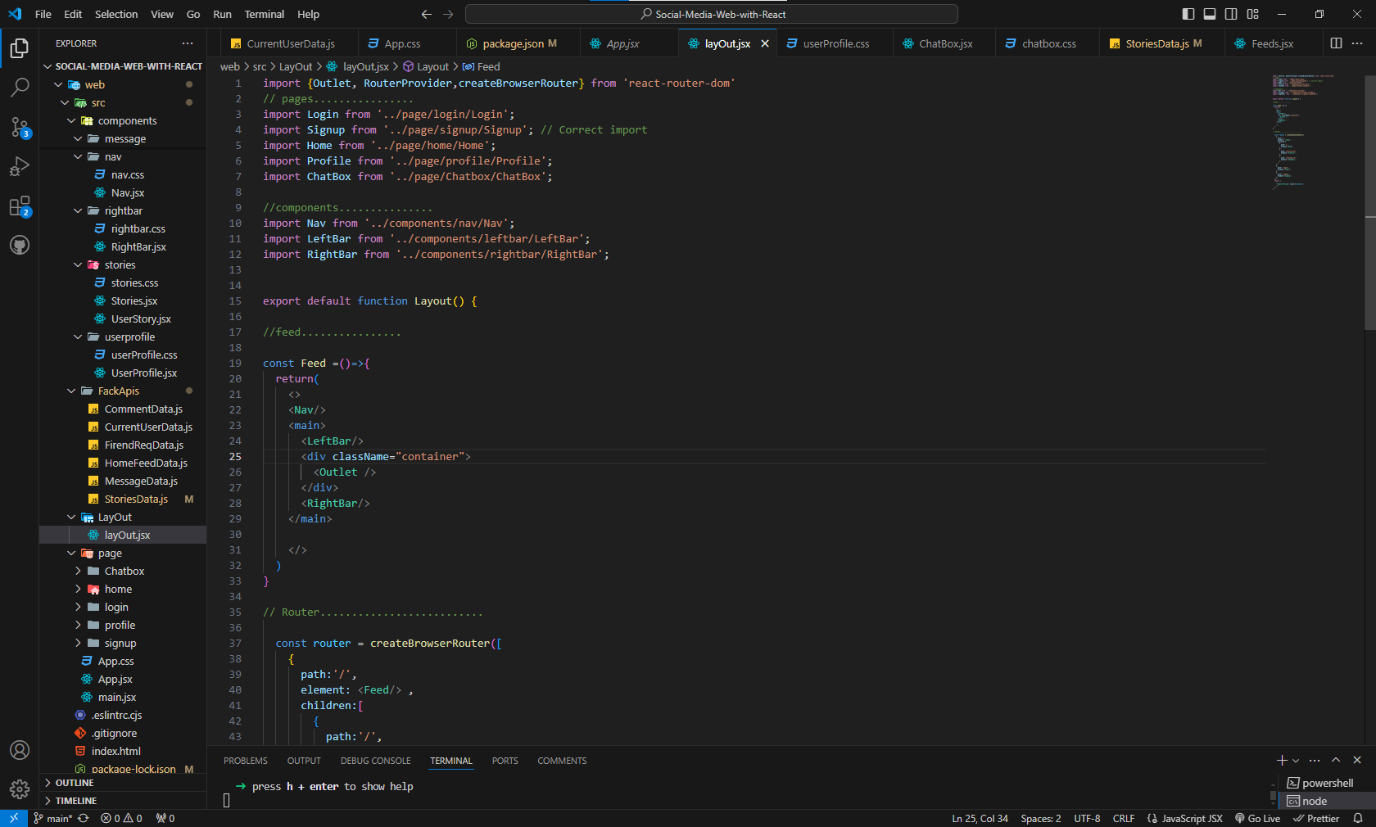Switch to ChatBox.jsx editor tab
This screenshot has height=827, width=1376.
(x=945, y=43)
